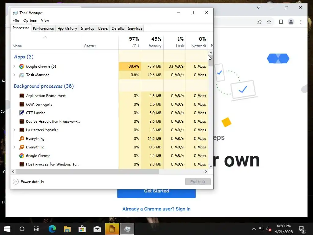Click the Get Started button in Chrome
The height and width of the screenshot is (235, 313).
156,194
